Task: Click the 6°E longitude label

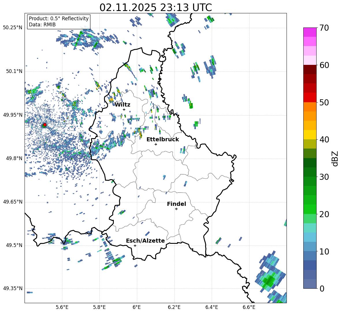Action: [x=137, y=307]
